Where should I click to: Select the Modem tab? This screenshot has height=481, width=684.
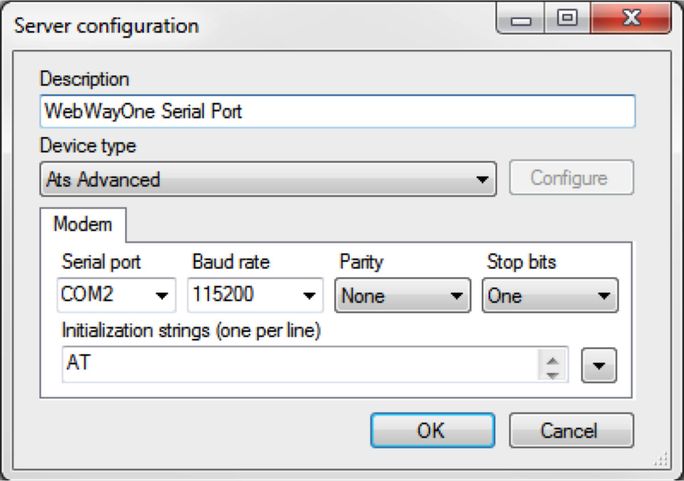(83, 224)
